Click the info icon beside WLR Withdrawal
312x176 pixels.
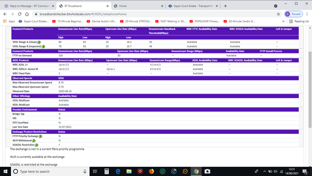click(x=34, y=141)
